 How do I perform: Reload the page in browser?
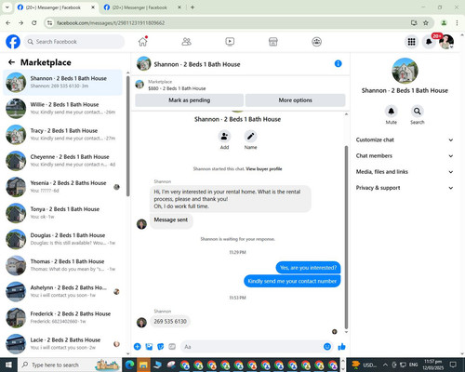34,22
